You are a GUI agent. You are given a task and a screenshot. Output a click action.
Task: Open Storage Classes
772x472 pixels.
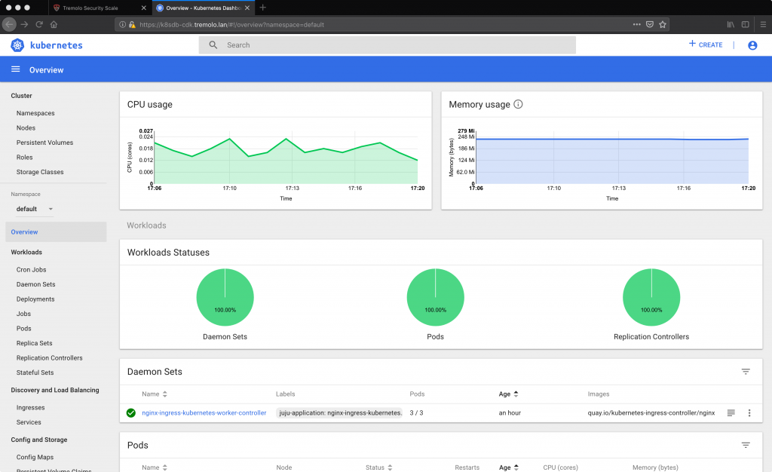pyautogui.click(x=40, y=172)
